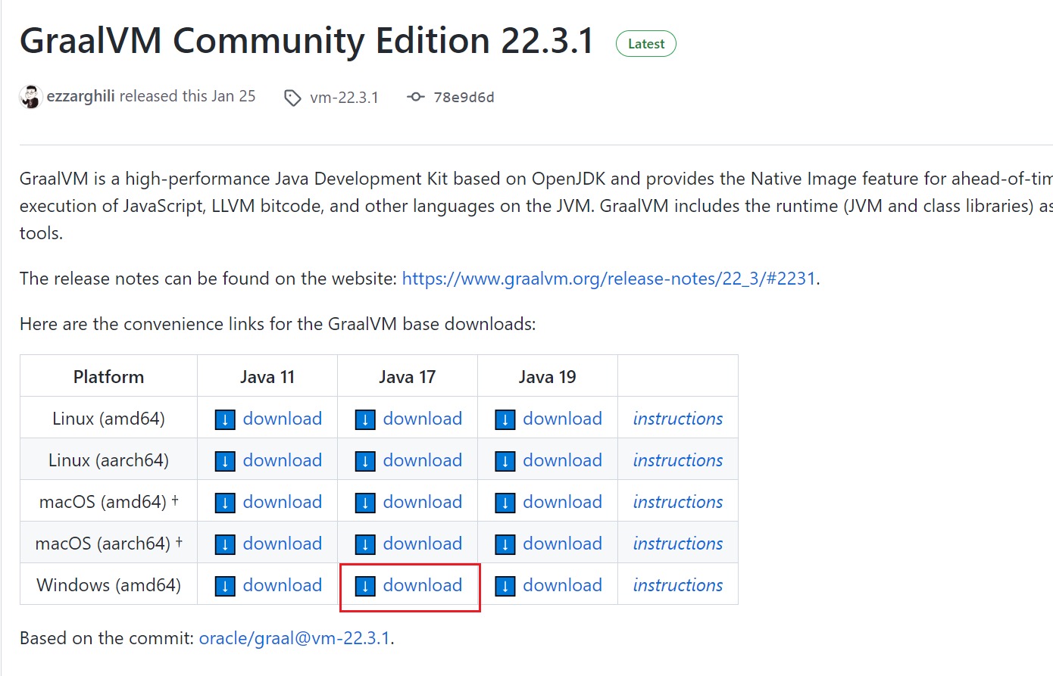This screenshot has height=676, width=1053.
Task: Click the 78e9d6d commit hash
Action: [464, 97]
